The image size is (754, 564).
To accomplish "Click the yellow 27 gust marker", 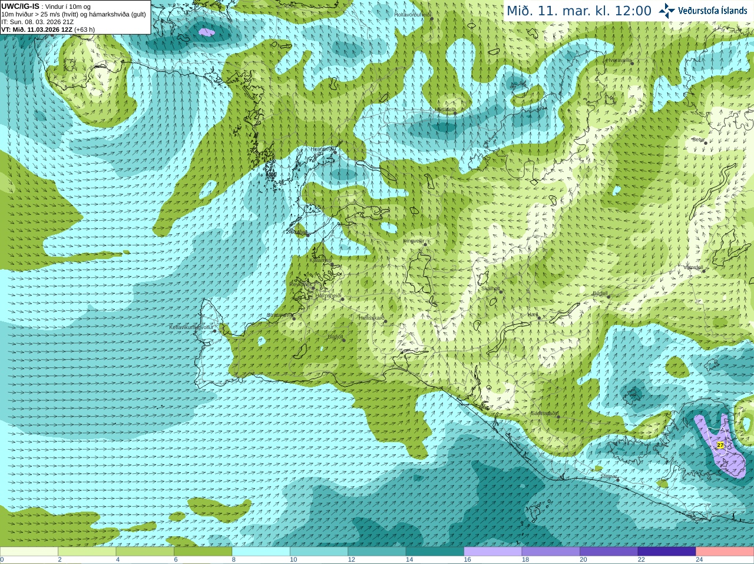I will [720, 445].
